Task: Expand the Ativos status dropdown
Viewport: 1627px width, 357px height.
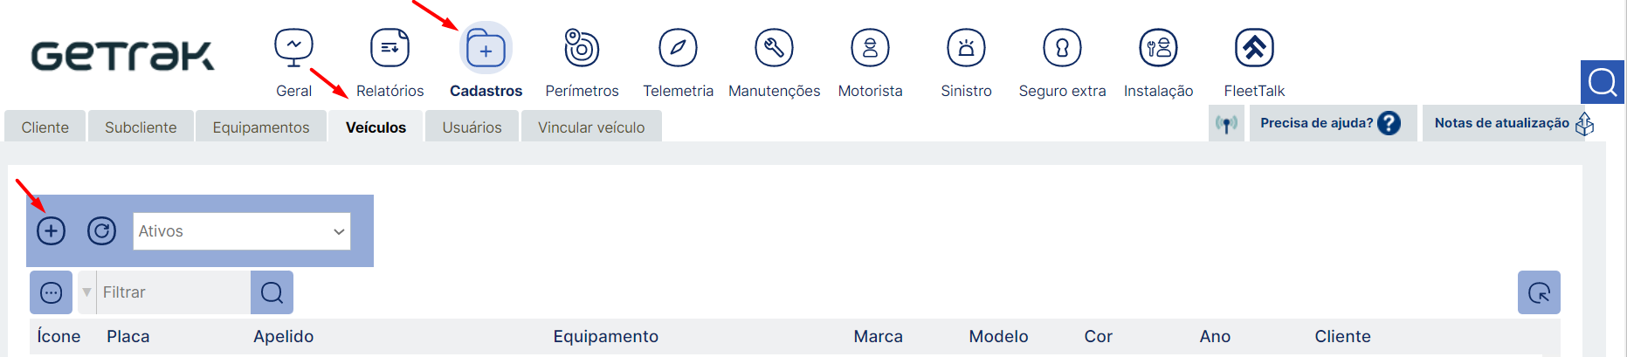Action: 242,231
